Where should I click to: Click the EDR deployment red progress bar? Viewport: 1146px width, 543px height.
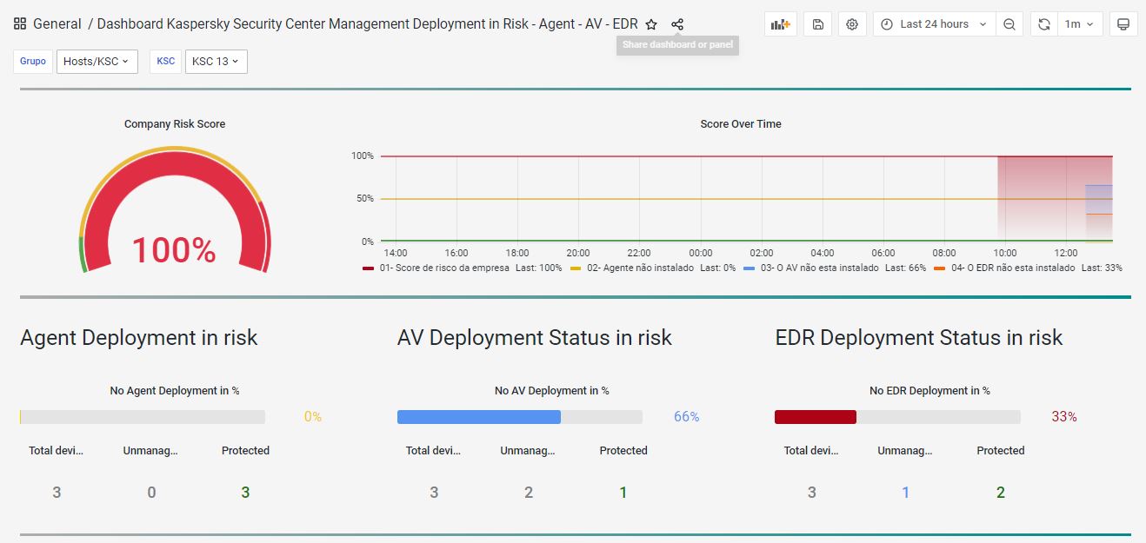[816, 417]
